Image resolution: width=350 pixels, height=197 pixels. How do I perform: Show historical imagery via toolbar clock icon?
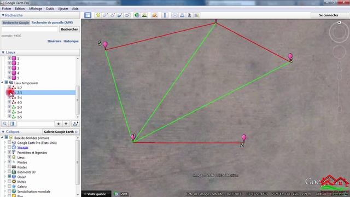tap(137, 15)
